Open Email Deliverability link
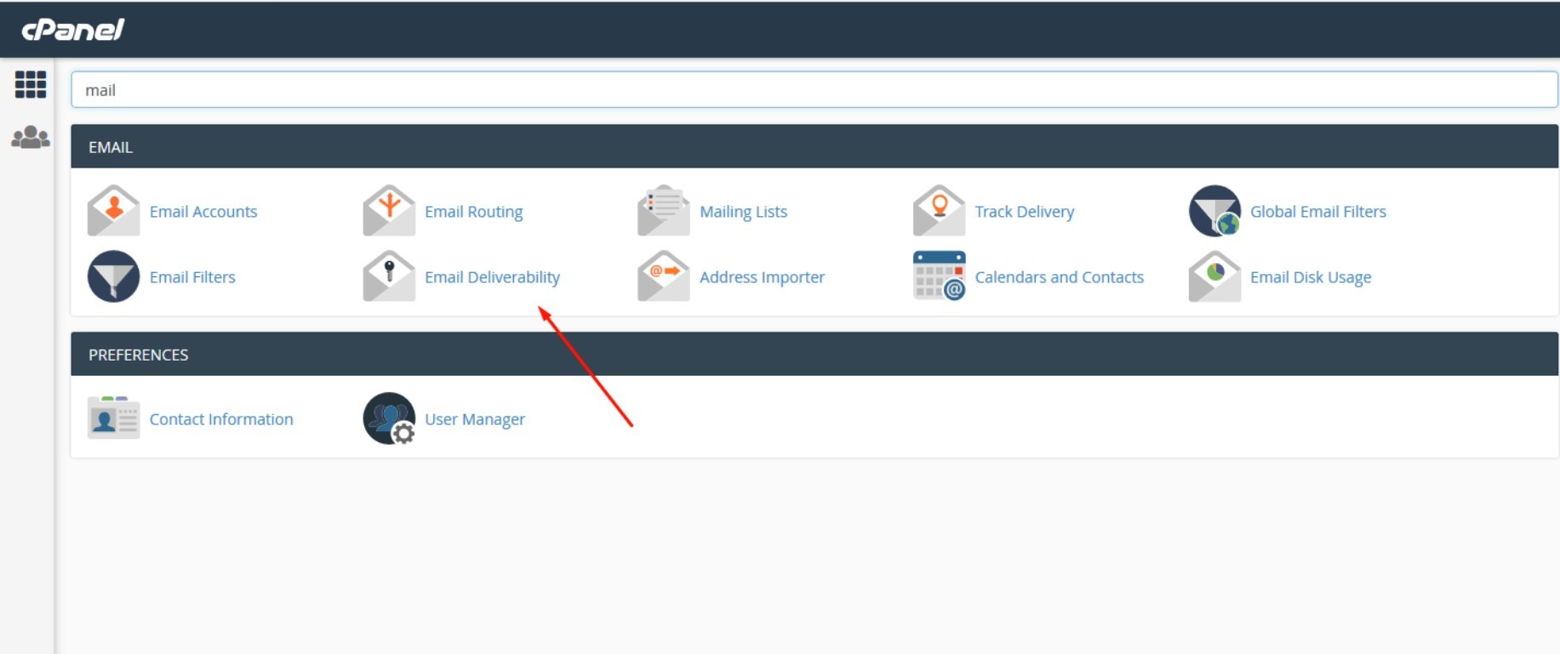Image resolution: width=1560 pixels, height=654 pixels. pos(493,277)
